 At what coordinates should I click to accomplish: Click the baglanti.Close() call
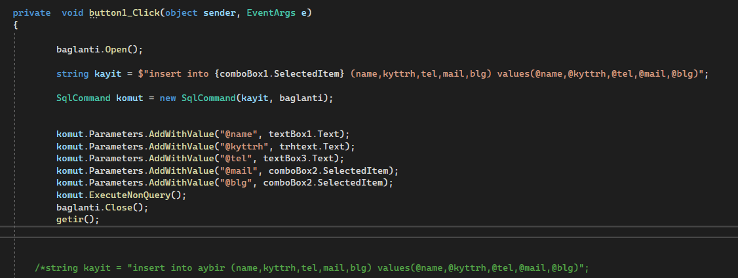tap(102, 207)
